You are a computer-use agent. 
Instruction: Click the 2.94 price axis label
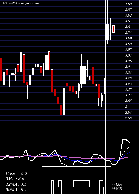128,112
